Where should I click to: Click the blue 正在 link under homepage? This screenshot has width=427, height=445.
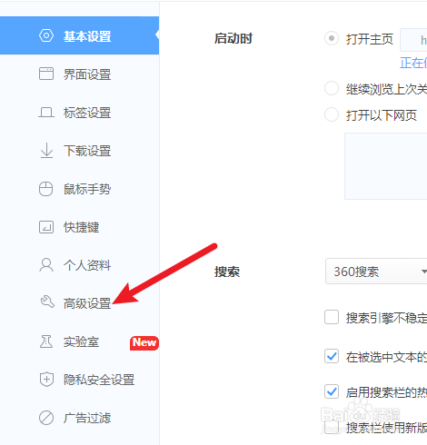point(413,63)
